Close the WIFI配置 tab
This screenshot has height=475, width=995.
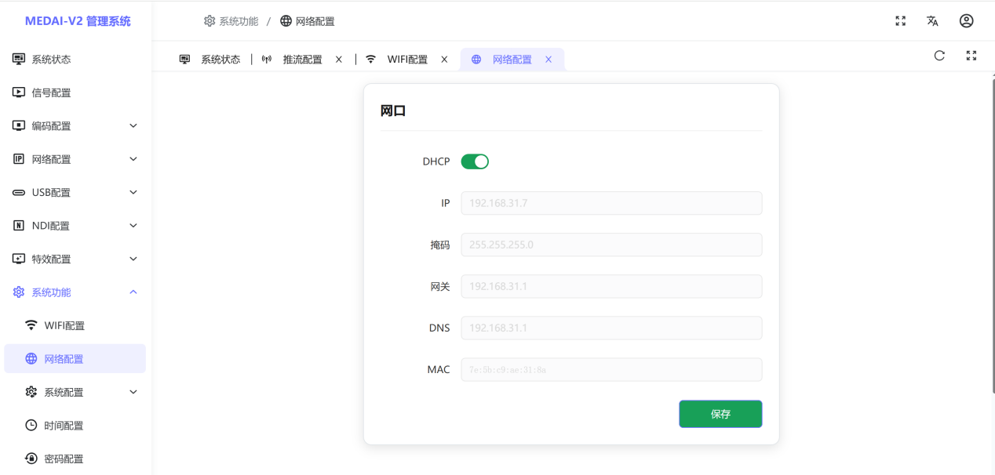click(444, 60)
